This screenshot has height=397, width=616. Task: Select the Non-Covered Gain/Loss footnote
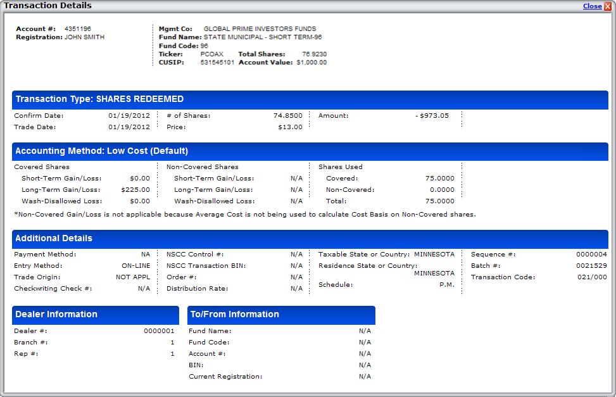coord(245,214)
